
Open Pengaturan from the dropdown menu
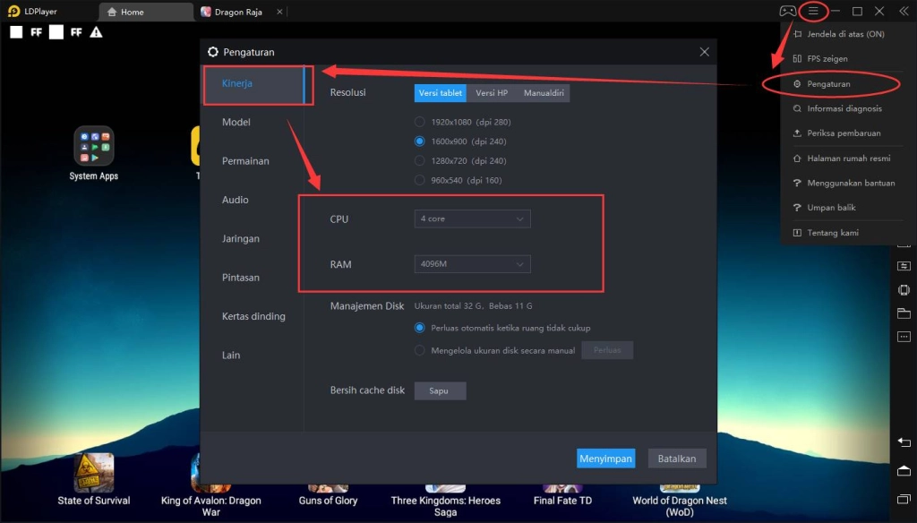pyautogui.click(x=829, y=83)
